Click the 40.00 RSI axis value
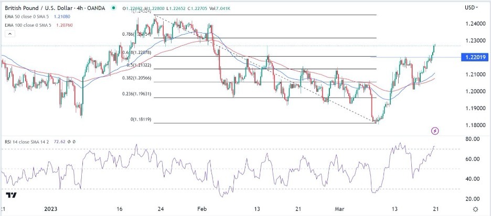The height and width of the screenshot is (216, 491). point(471,179)
